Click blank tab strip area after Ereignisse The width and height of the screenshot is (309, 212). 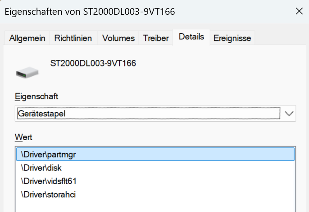pyautogui.click(x=280, y=38)
